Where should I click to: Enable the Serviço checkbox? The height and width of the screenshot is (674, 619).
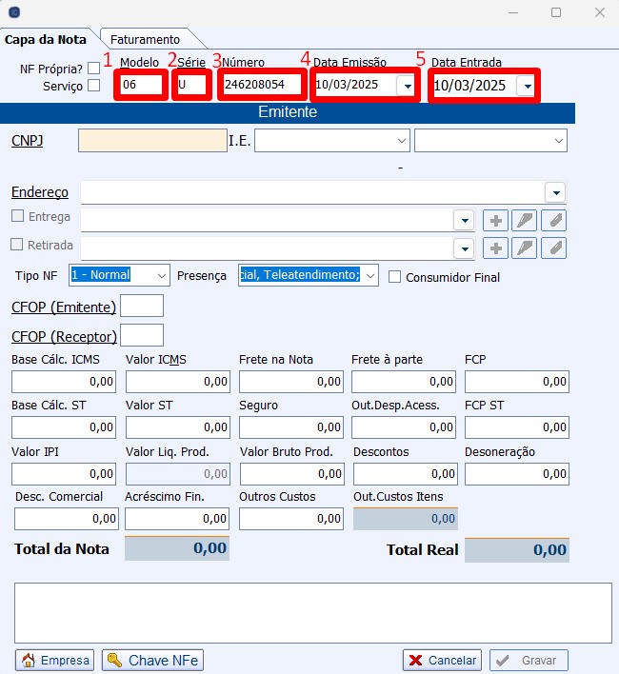(x=93, y=86)
